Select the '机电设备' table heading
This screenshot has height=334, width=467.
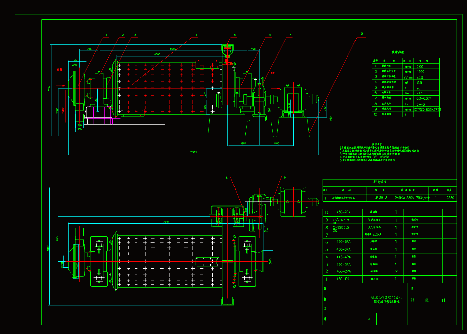(x=380, y=182)
